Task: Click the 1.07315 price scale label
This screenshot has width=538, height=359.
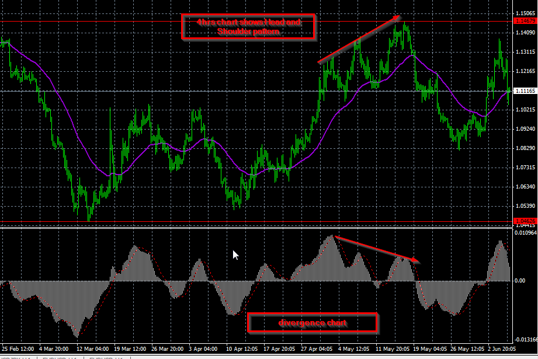Action: point(525,168)
